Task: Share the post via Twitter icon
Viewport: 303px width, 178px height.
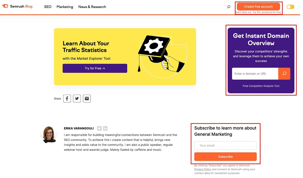Action: [x=77, y=99]
